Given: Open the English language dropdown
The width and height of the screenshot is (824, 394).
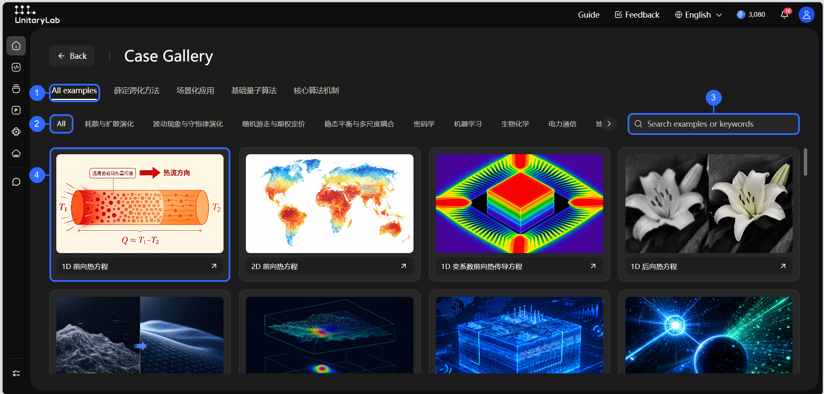Looking at the screenshot, I should pyautogui.click(x=698, y=15).
